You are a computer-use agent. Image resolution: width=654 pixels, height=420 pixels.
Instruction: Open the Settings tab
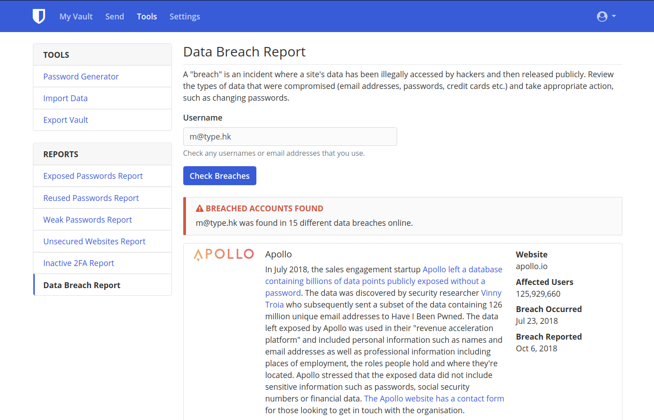tap(185, 16)
